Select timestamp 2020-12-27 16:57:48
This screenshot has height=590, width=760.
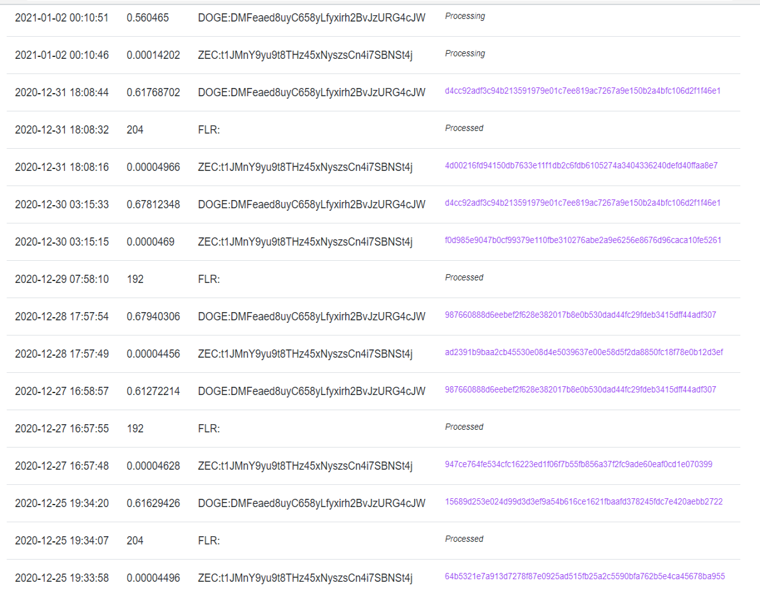pos(62,466)
